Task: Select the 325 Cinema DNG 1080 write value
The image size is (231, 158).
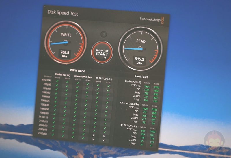Action: point(144,116)
